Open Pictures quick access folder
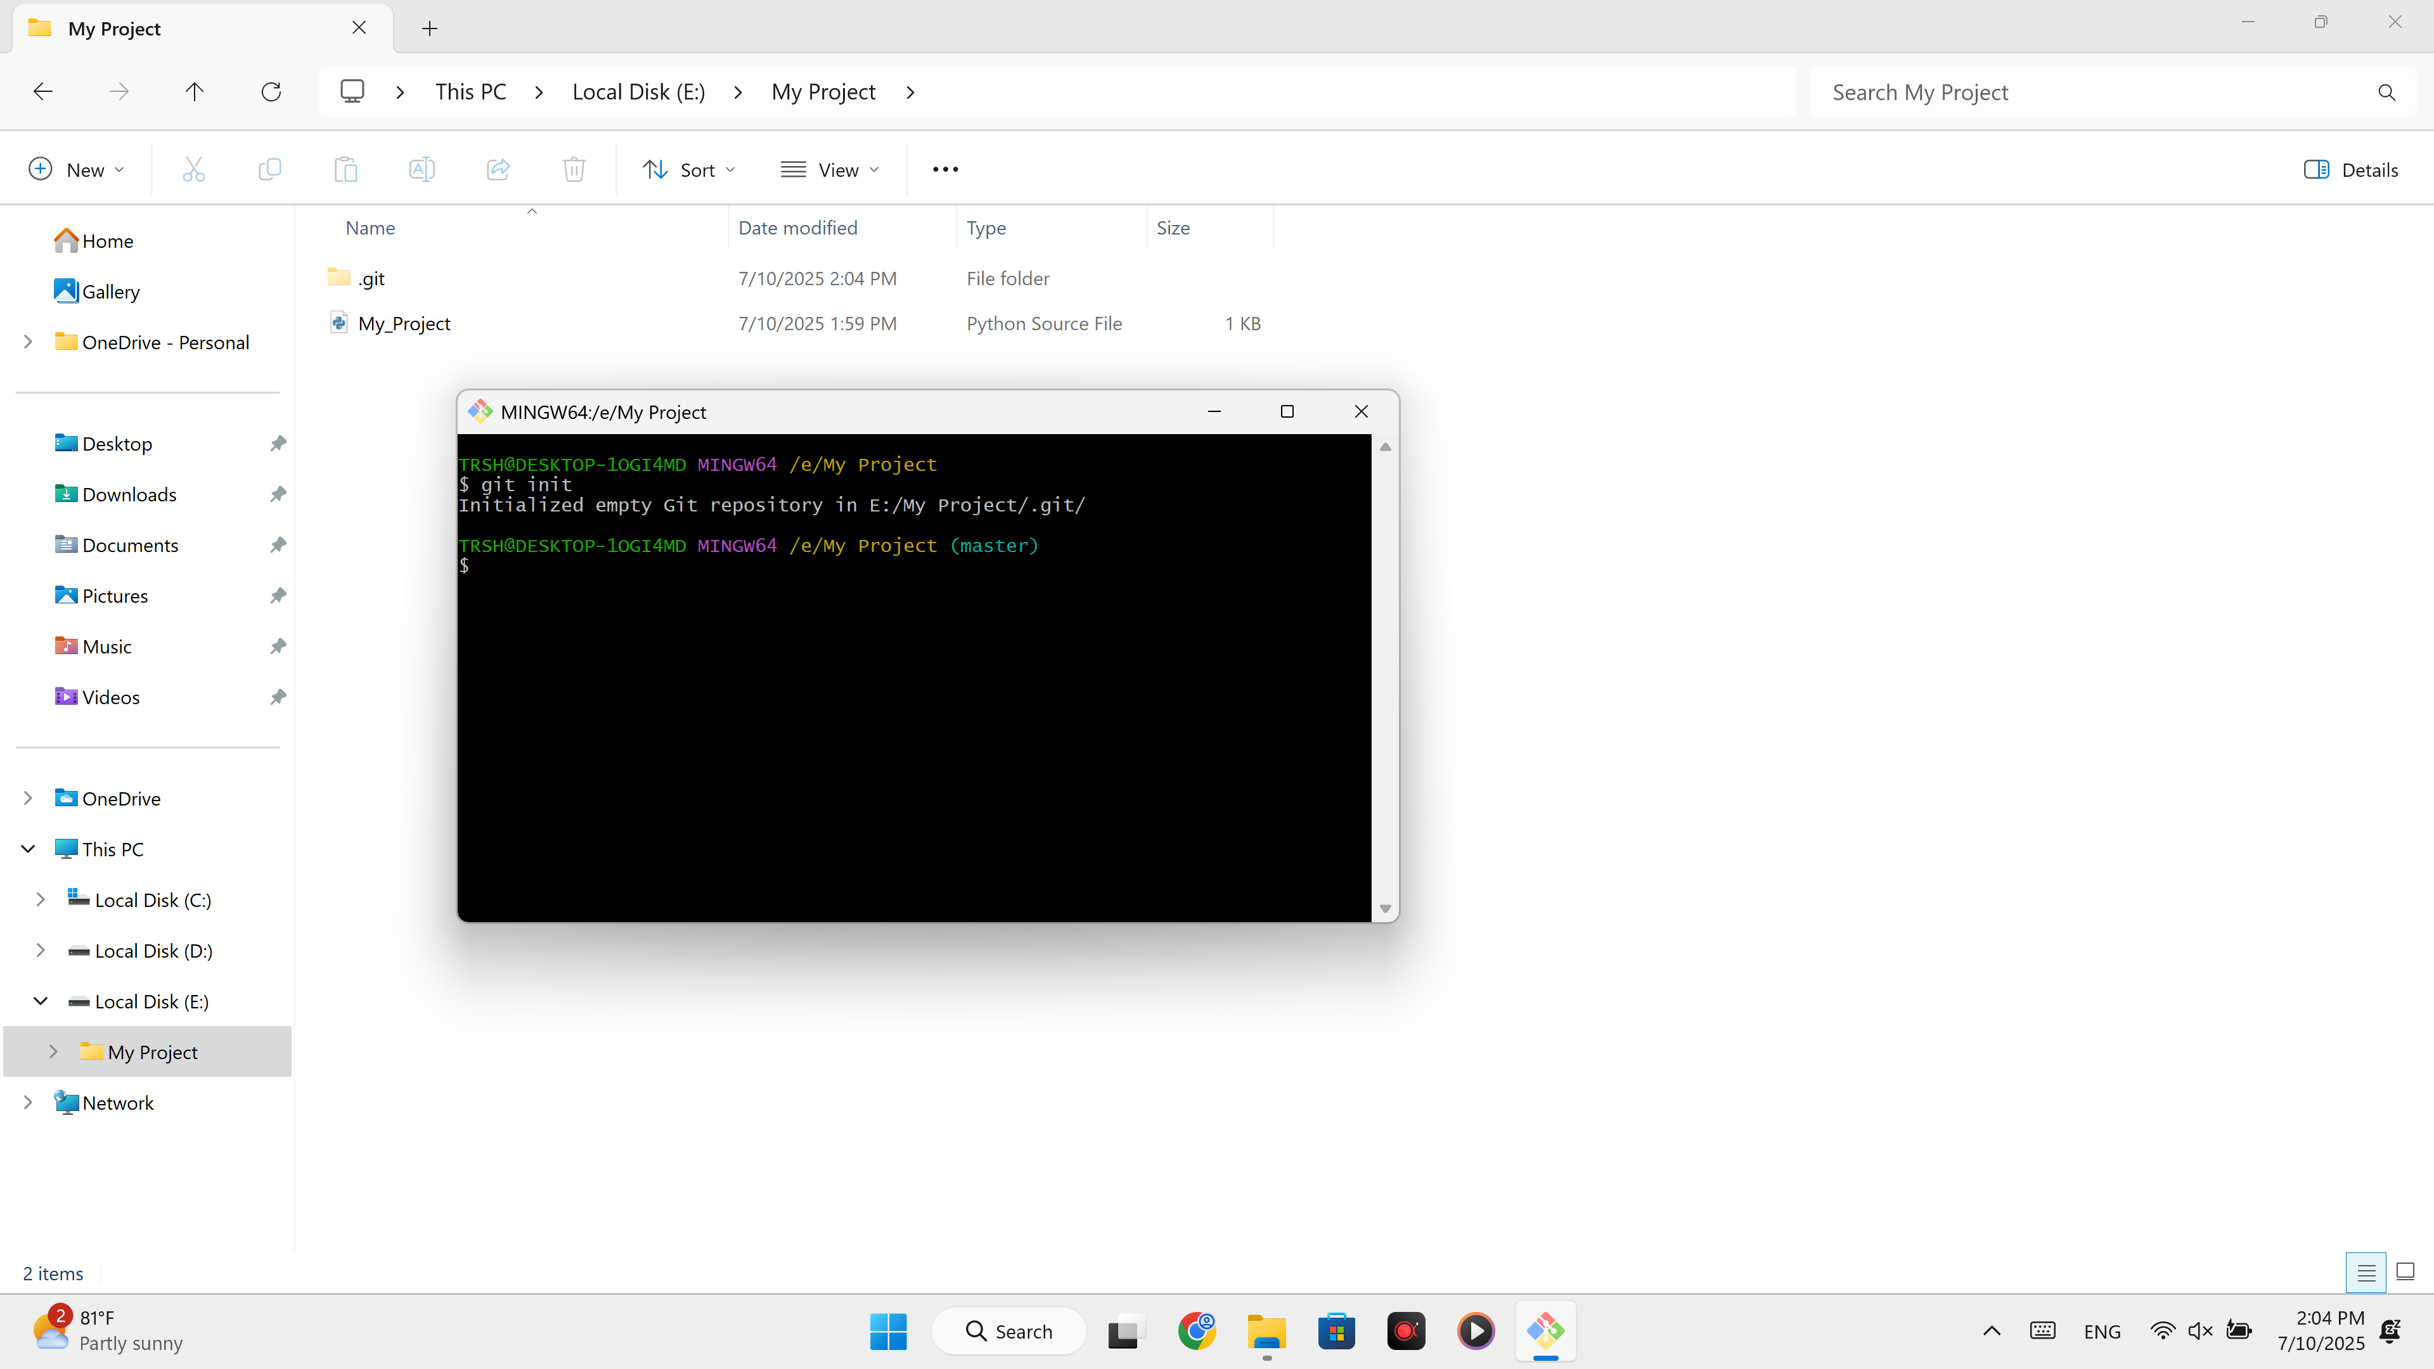Image resolution: width=2434 pixels, height=1369 pixels. click(x=101, y=595)
